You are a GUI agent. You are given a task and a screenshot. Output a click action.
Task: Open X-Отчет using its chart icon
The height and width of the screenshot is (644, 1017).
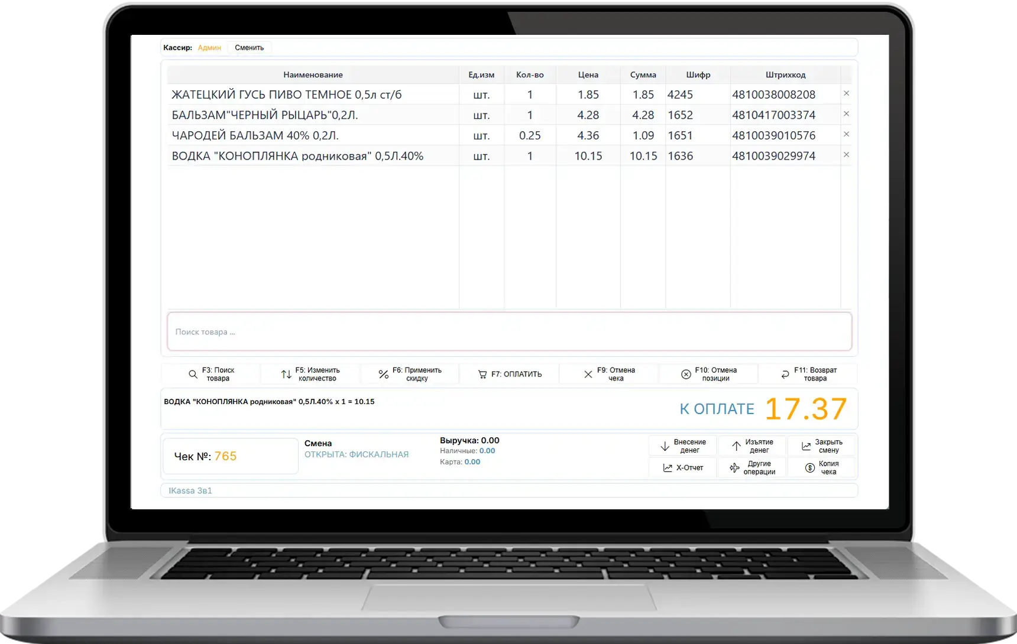tap(667, 467)
